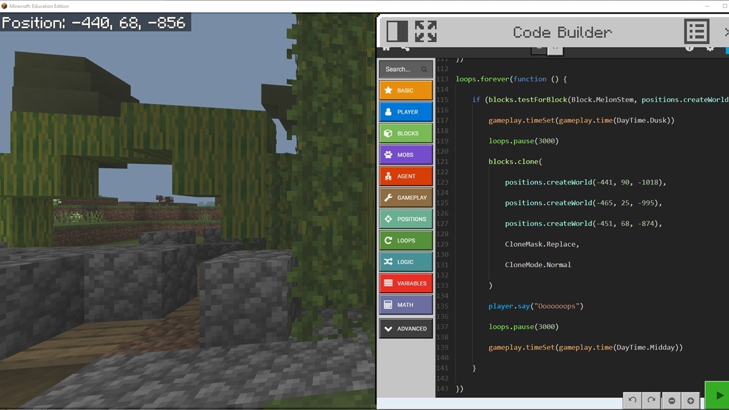Undo the last code edit
Screen dimensions: 729x410
(x=632, y=400)
